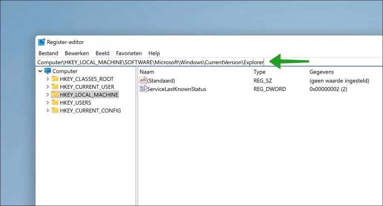This screenshot has width=383, height=206.
Task: Sort by the Naam column header
Action: 147,72
